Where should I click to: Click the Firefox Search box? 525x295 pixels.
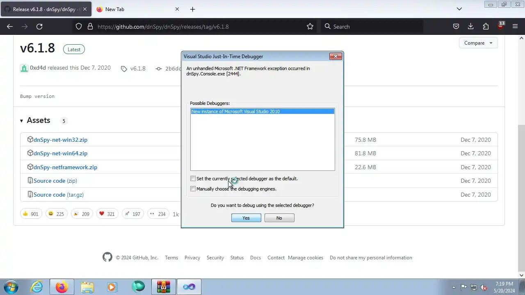[x=372, y=26]
